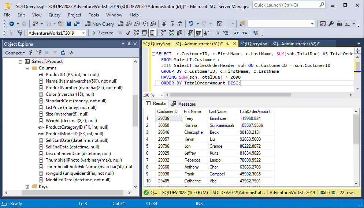The image size is (364, 208).
Task: Collapse the SalesLT.Product table node
Action: click(x=21, y=62)
